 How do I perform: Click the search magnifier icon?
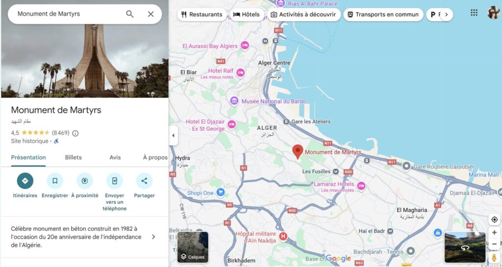coord(129,14)
